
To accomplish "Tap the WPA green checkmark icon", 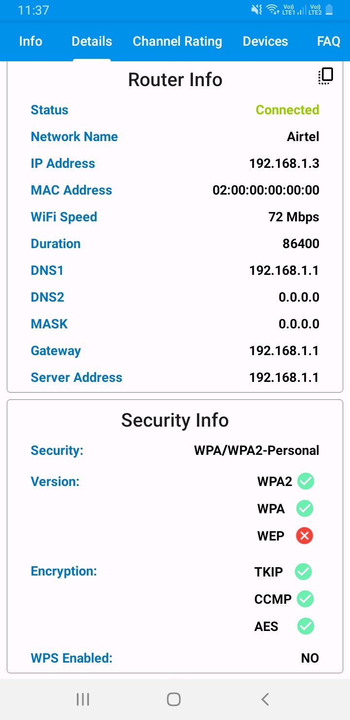I will 305,509.
